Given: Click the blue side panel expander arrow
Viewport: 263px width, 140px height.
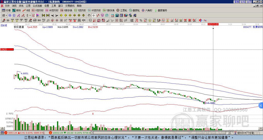Looking at the screenshot, I should click(x=261, y=106).
